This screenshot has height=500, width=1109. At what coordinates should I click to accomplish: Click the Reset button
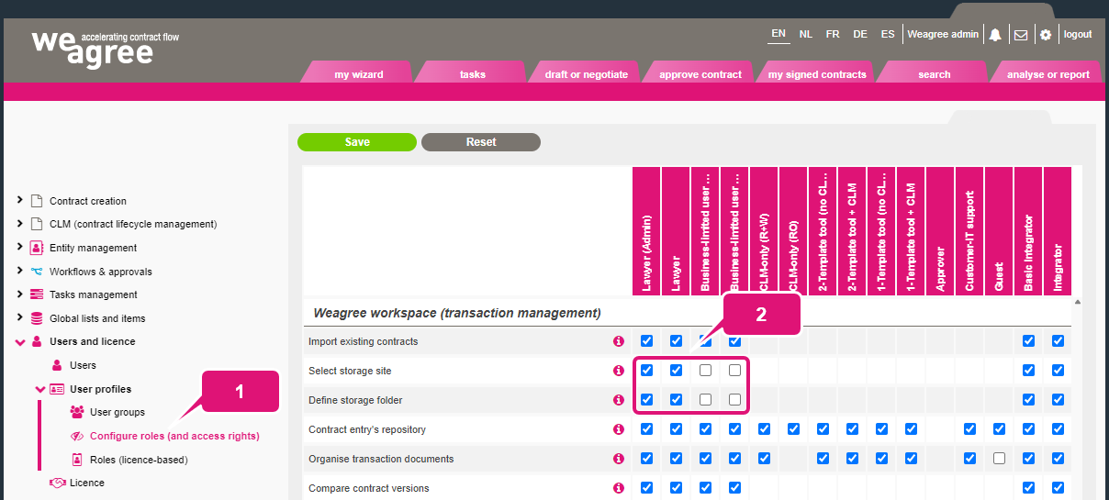[481, 142]
